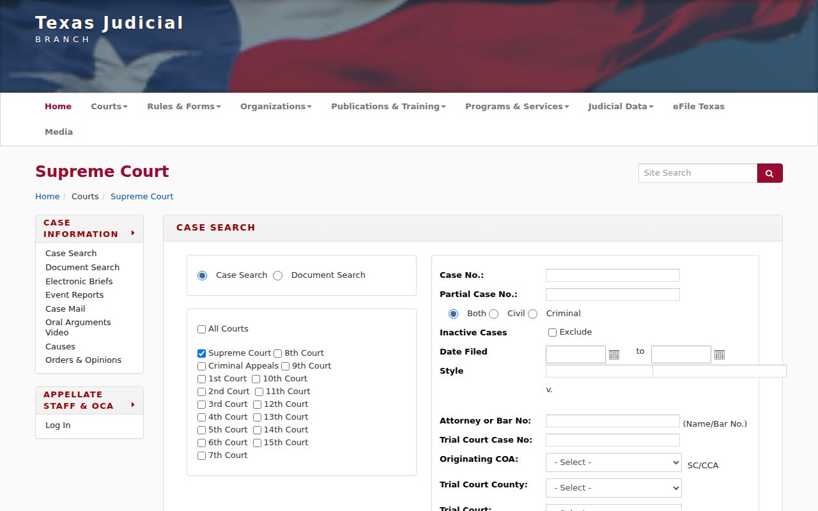Image resolution: width=818 pixels, height=511 pixels.
Task: Enable the 11th Court checkbox
Action: click(259, 392)
